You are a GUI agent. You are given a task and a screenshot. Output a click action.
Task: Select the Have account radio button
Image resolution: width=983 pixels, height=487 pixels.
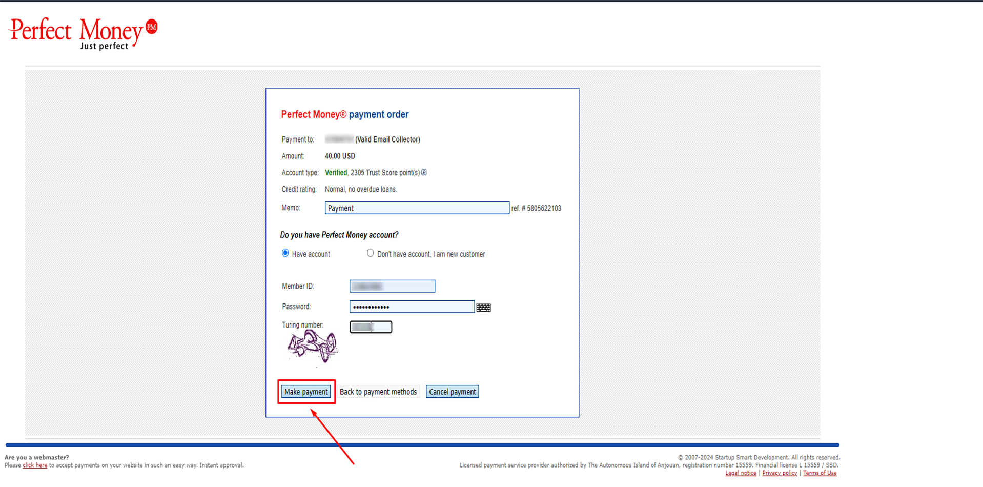click(x=285, y=253)
